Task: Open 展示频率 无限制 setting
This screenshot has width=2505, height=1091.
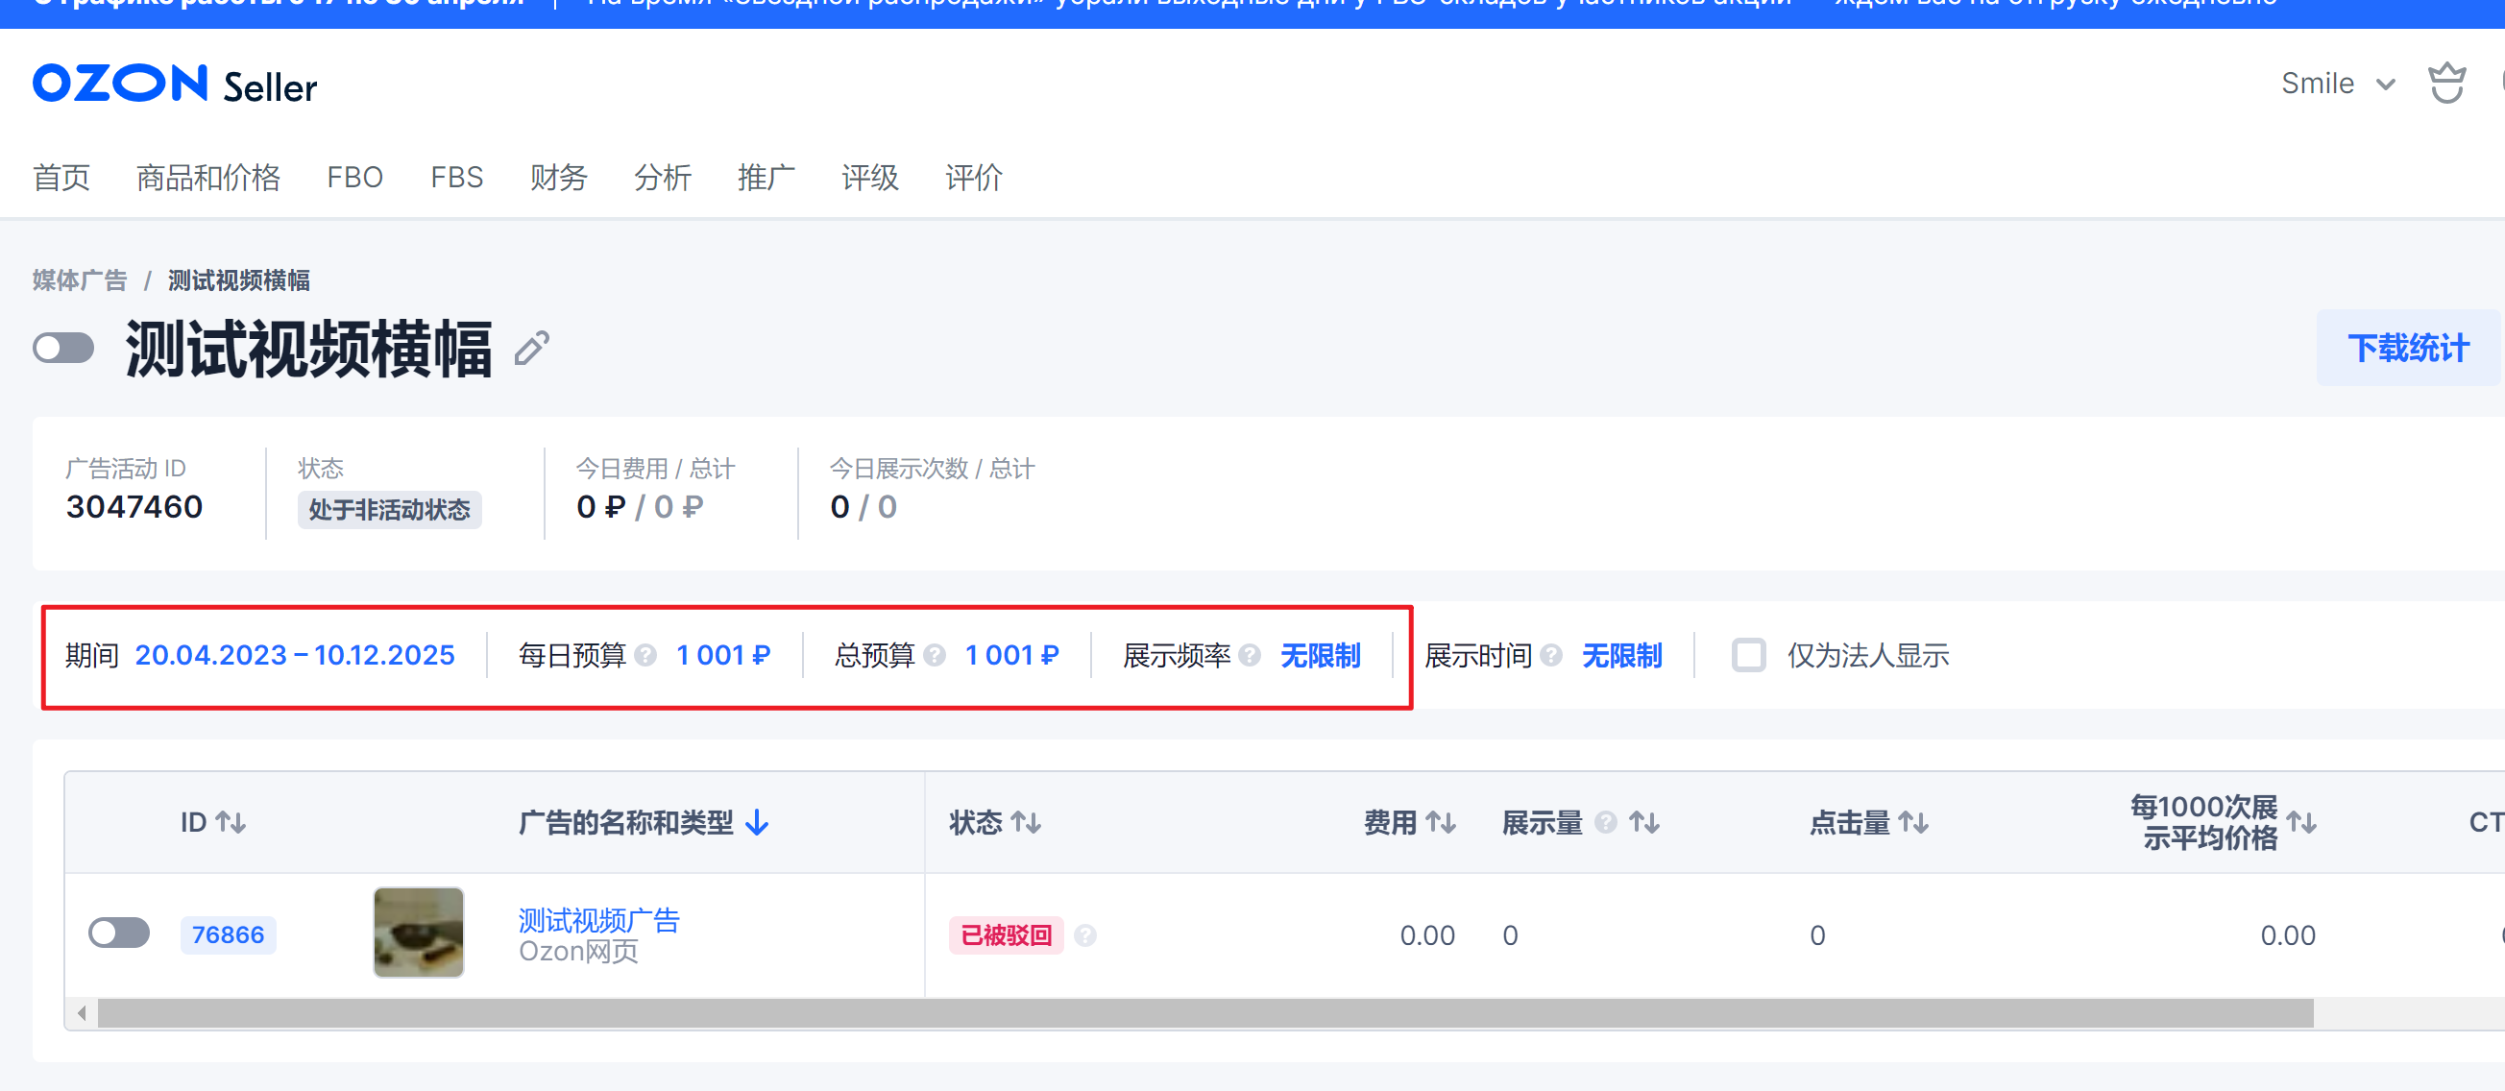Action: (1320, 655)
